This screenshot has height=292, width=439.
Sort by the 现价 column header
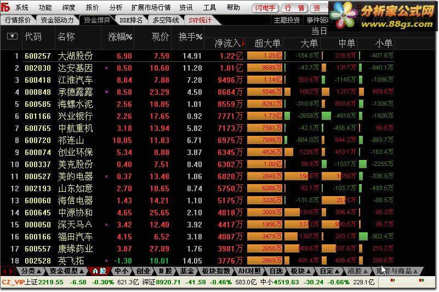160,37
